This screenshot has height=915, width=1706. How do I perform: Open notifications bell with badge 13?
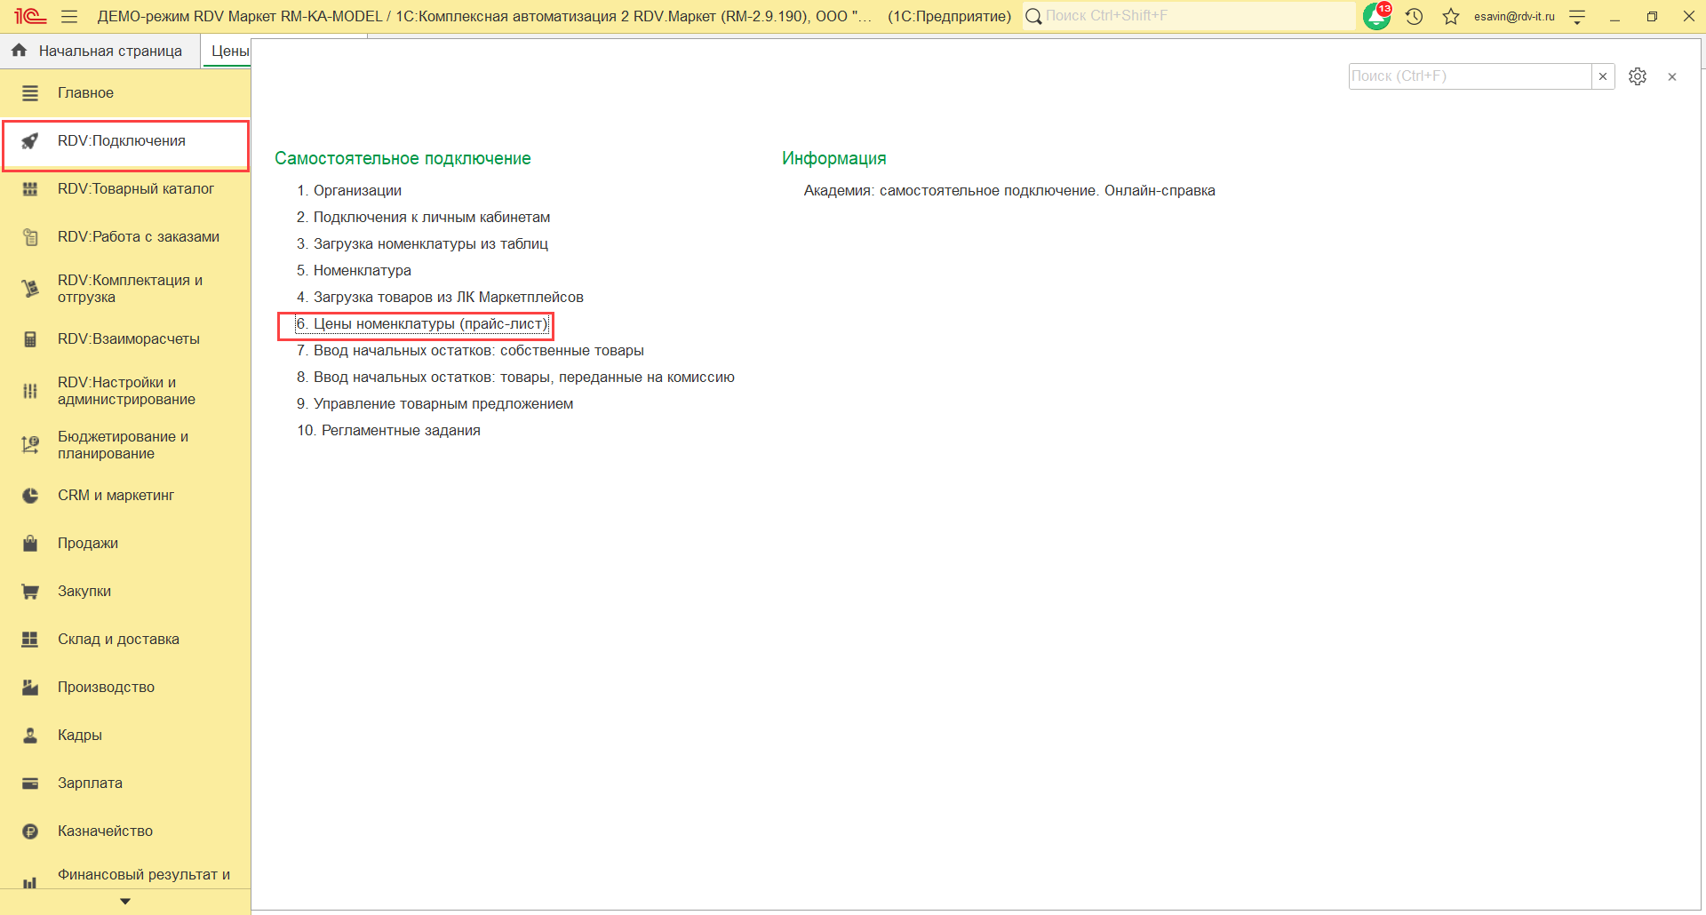(x=1377, y=16)
